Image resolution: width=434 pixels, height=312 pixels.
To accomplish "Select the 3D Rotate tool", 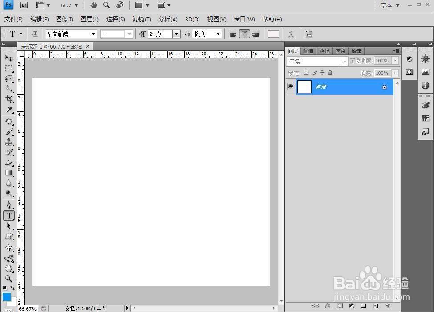I will pyautogui.click(x=9, y=248).
